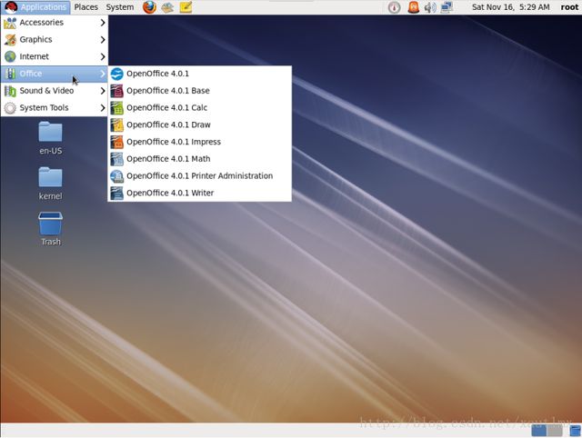Choose OpenOffice 4.0.1 Writer entry
The height and width of the screenshot is (438, 582).
click(200, 194)
